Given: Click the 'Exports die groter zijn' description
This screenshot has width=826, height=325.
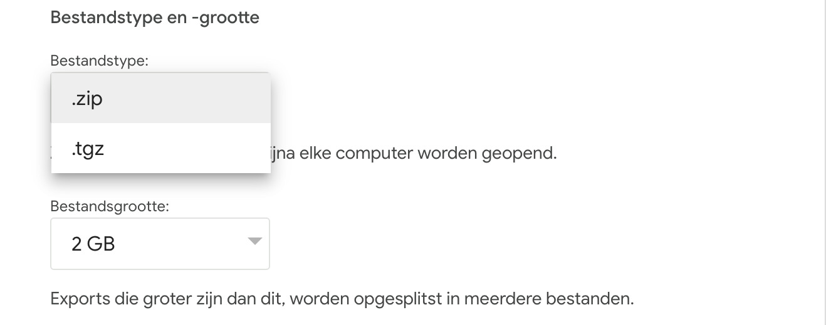Looking at the screenshot, I should (x=342, y=298).
